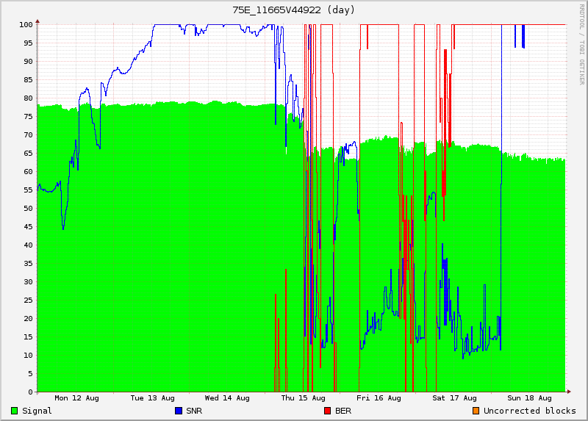Click the 100 value on the y-axis
This screenshot has width=588, height=421.
[26, 25]
